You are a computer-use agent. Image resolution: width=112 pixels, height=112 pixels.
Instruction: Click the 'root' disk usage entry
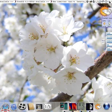click(109, 34)
